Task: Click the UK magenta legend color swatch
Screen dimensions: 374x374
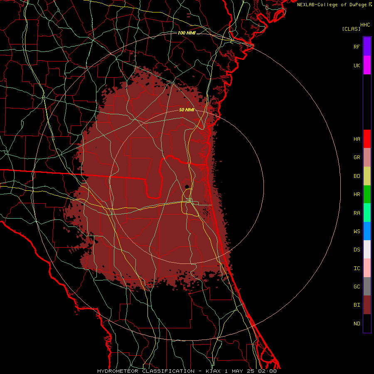Action: pos(367,65)
